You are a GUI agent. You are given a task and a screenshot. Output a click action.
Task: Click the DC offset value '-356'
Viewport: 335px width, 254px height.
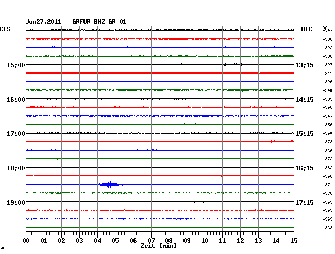tap(327, 125)
